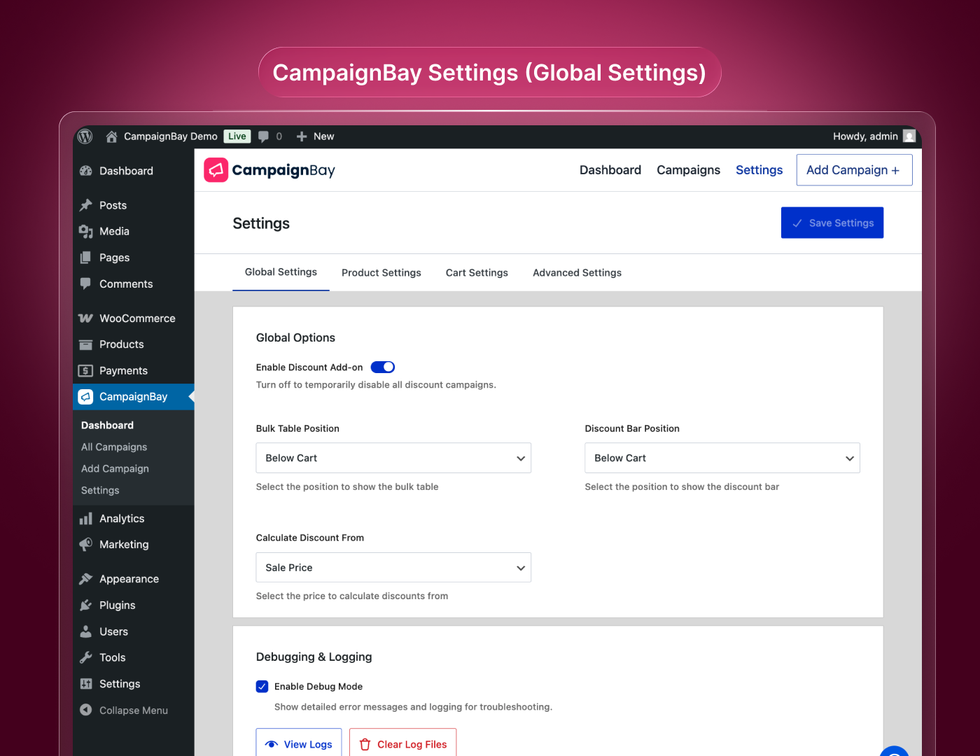Open the Advanced Settings tab
Viewport: 980px width, 756px height.
coord(577,273)
